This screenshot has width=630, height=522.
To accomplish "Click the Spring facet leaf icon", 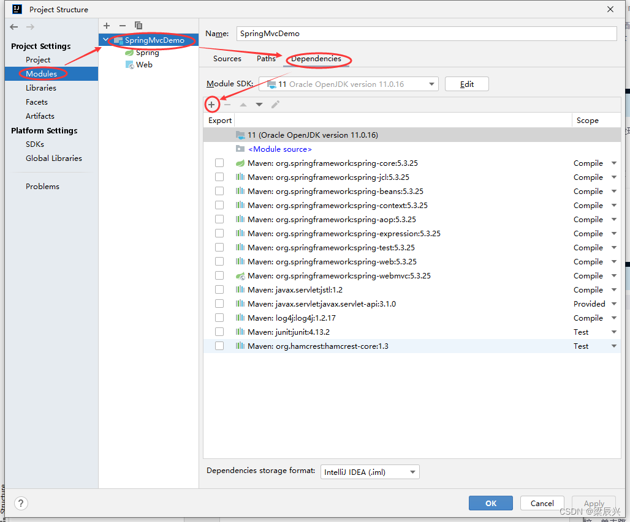I will [x=129, y=53].
